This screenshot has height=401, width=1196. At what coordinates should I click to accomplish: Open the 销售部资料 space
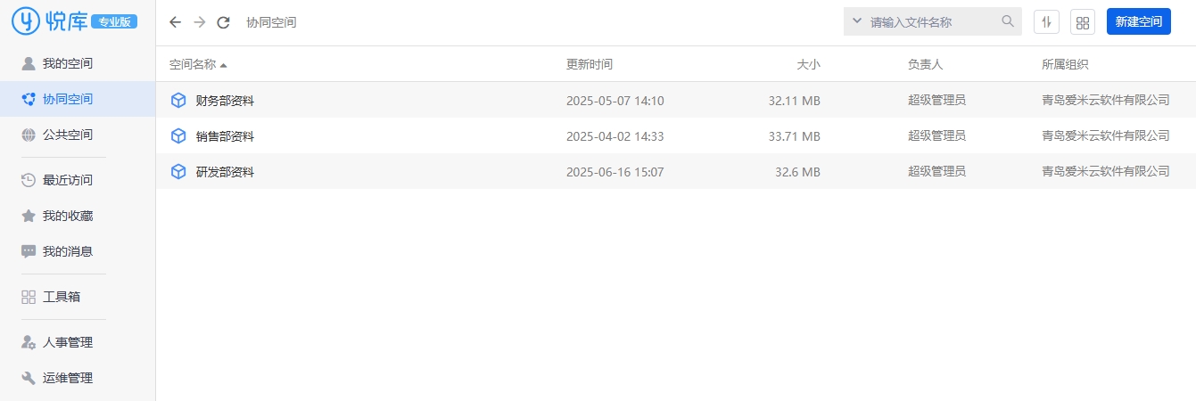(225, 136)
